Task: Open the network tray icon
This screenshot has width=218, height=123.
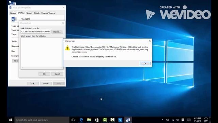Action: click(x=173, y=120)
